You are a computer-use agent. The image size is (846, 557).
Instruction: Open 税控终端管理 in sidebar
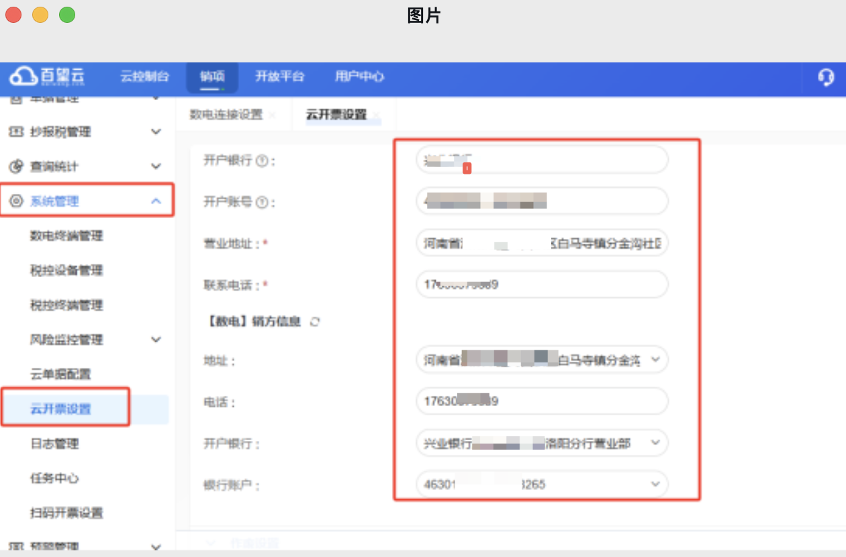click(x=66, y=305)
